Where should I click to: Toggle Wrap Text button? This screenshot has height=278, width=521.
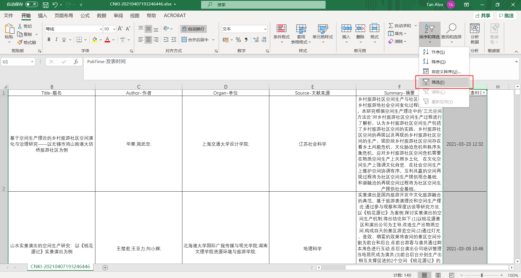click(193, 29)
